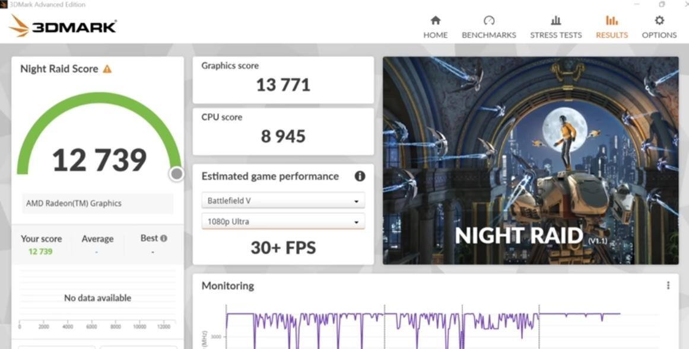Viewport: 689px width, 349px height.
Task: Click the Night Raid preview image
Action: [x=530, y=160]
